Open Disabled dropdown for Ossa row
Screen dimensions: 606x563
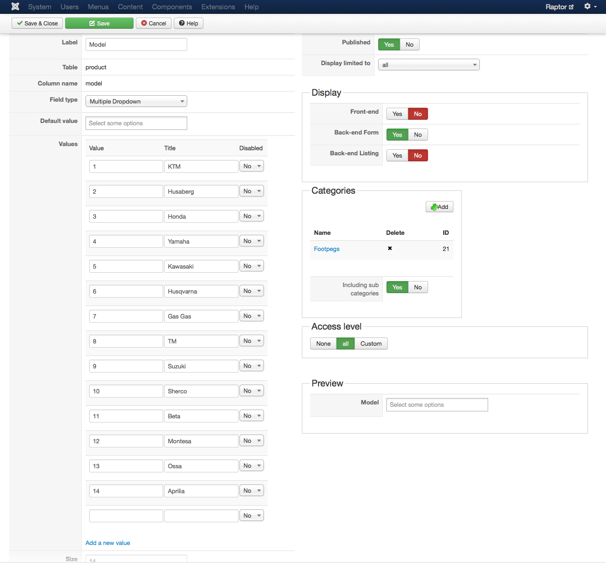pos(251,465)
